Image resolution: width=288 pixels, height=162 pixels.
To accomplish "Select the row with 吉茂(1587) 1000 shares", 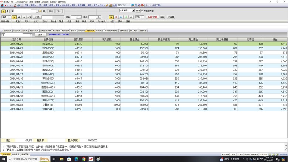I will pyautogui.click(x=144, y=44).
